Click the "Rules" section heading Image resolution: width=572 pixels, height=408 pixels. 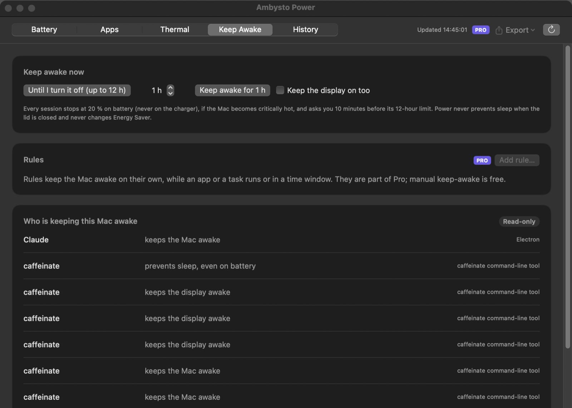pyautogui.click(x=34, y=160)
